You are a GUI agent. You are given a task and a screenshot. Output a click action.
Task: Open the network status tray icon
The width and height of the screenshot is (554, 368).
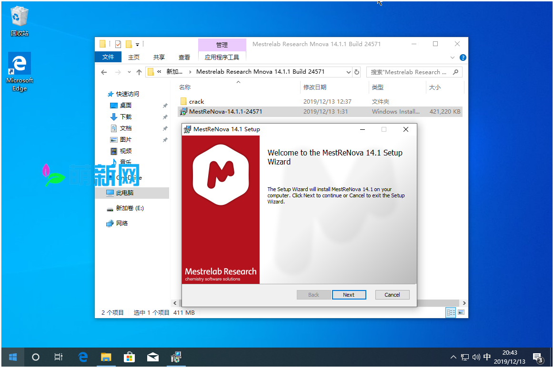(464, 357)
